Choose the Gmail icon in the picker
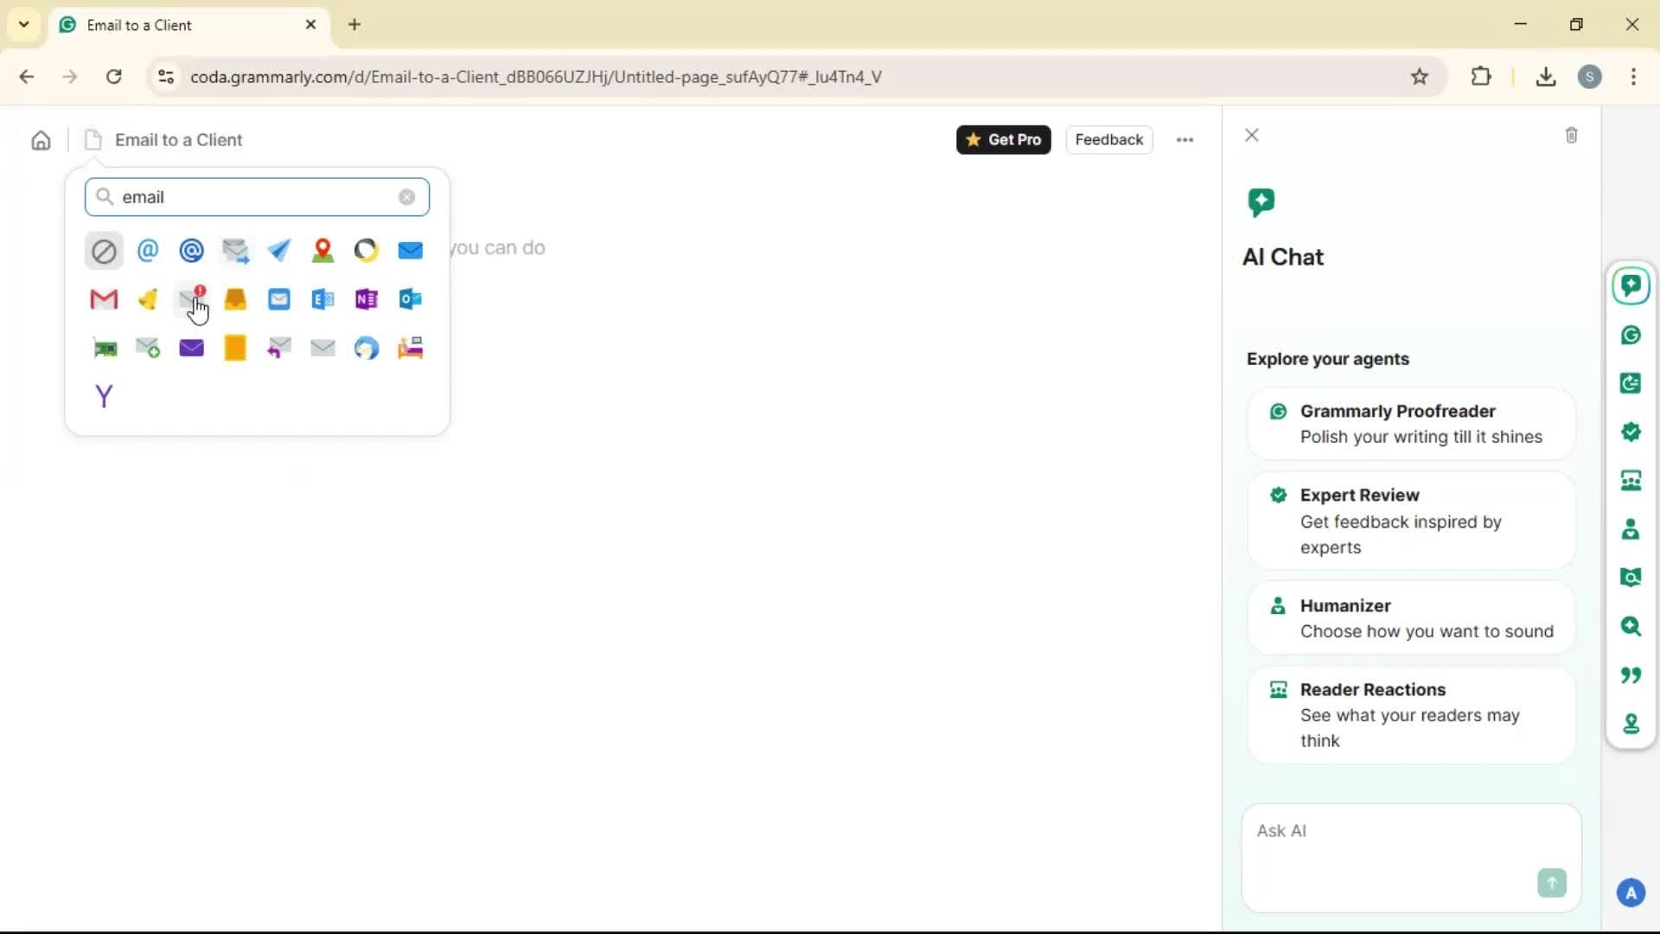Screen dimensions: 1660x934 coord(104,299)
